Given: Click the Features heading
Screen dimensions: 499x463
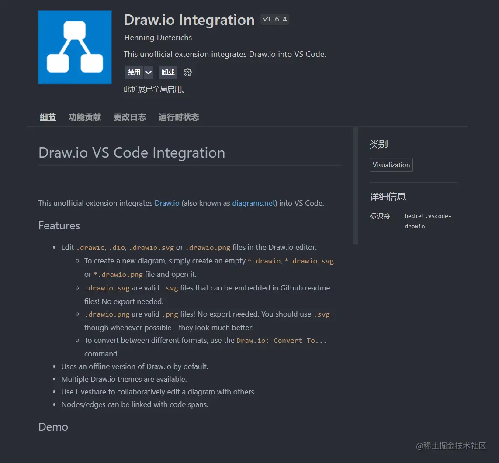Looking at the screenshot, I should coord(59,226).
